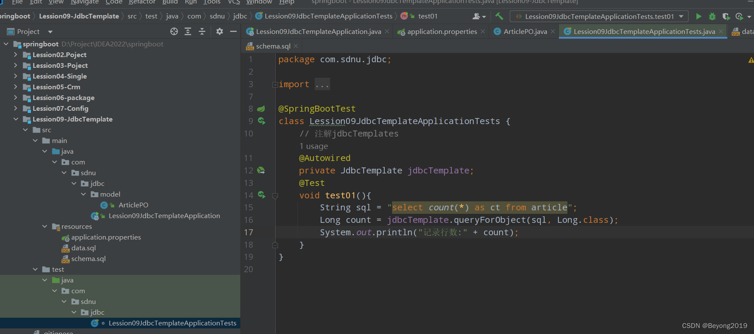This screenshot has height=334, width=754.
Task: Fold the test01 method body on line 14
Action: pyautogui.click(x=275, y=196)
